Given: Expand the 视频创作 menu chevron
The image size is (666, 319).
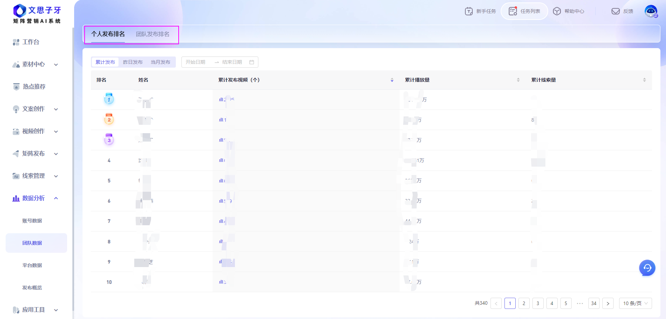Looking at the screenshot, I should tap(56, 131).
